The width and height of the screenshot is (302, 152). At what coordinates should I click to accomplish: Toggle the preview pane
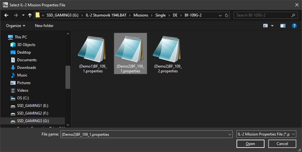[x=283, y=26]
